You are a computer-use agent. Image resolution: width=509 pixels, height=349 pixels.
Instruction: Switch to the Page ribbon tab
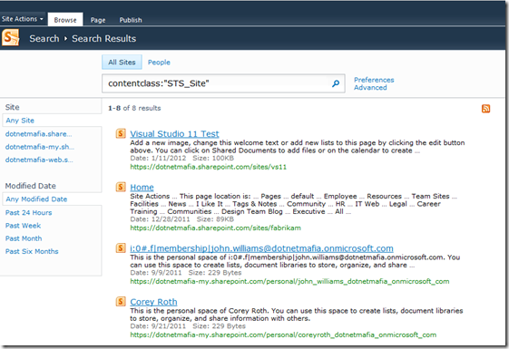[98, 20]
